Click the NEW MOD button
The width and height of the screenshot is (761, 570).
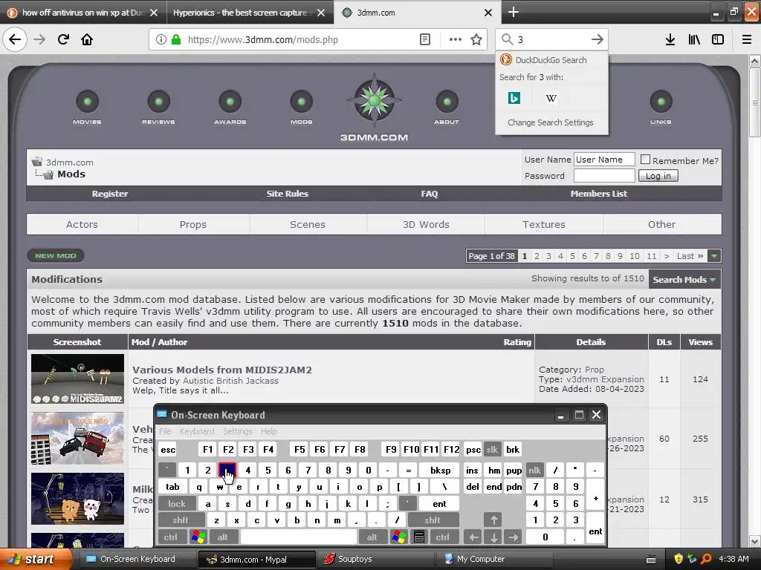tap(55, 255)
